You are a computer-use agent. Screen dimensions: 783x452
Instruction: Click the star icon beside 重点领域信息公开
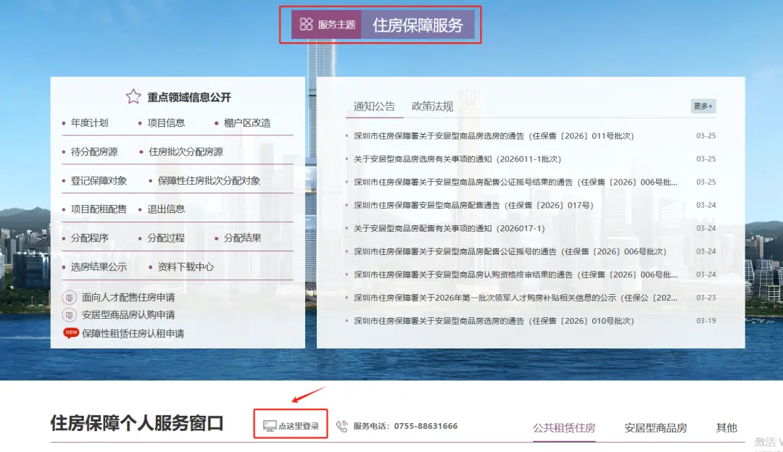tap(133, 96)
